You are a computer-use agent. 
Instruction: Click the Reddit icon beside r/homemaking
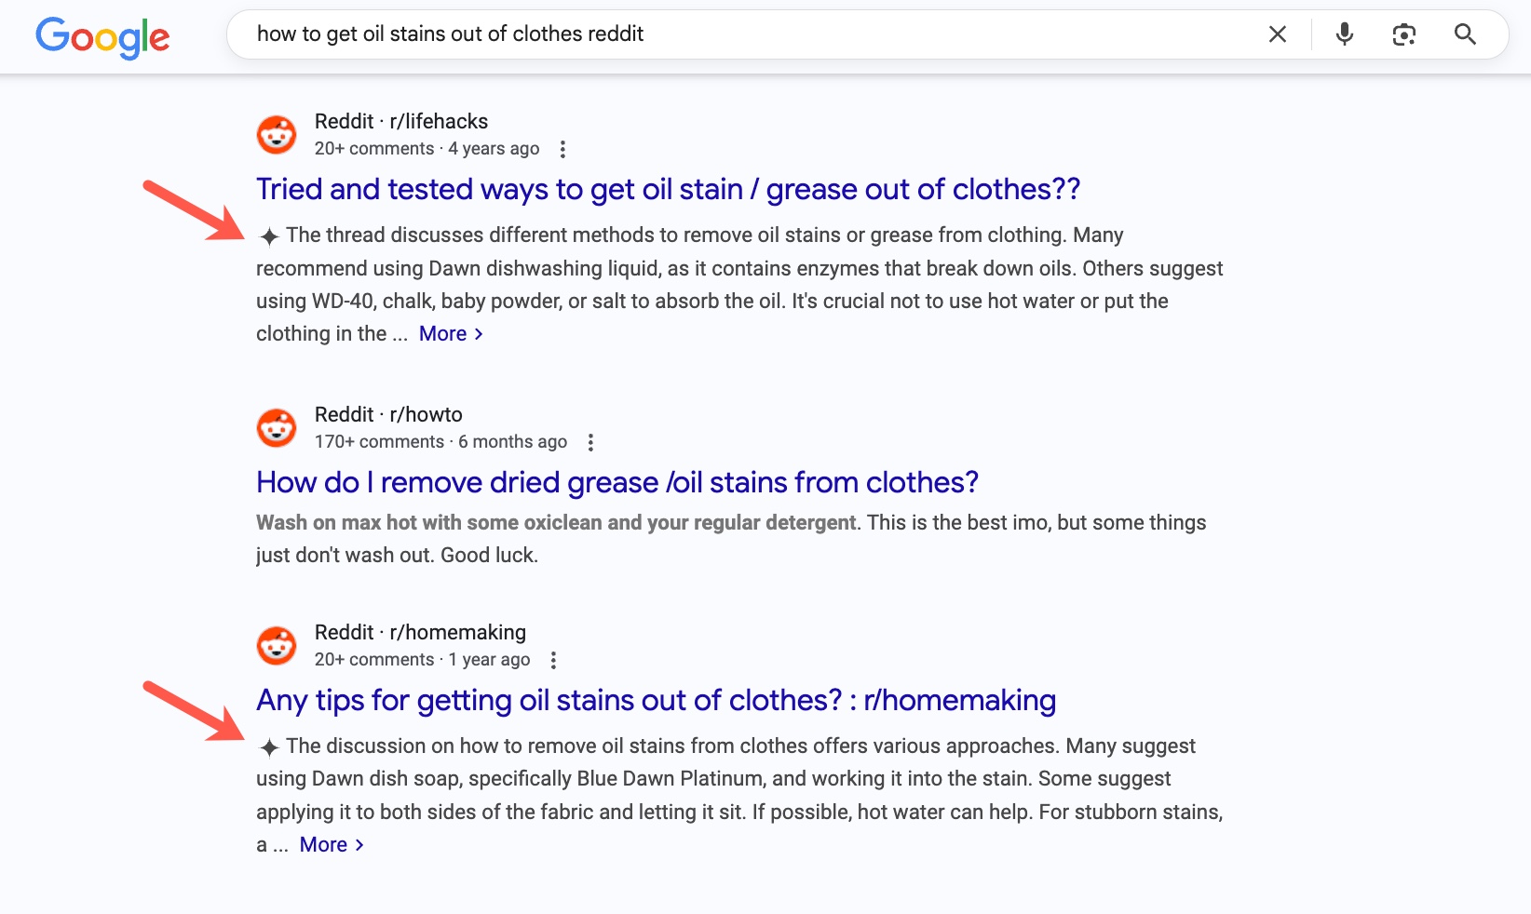[276, 645]
